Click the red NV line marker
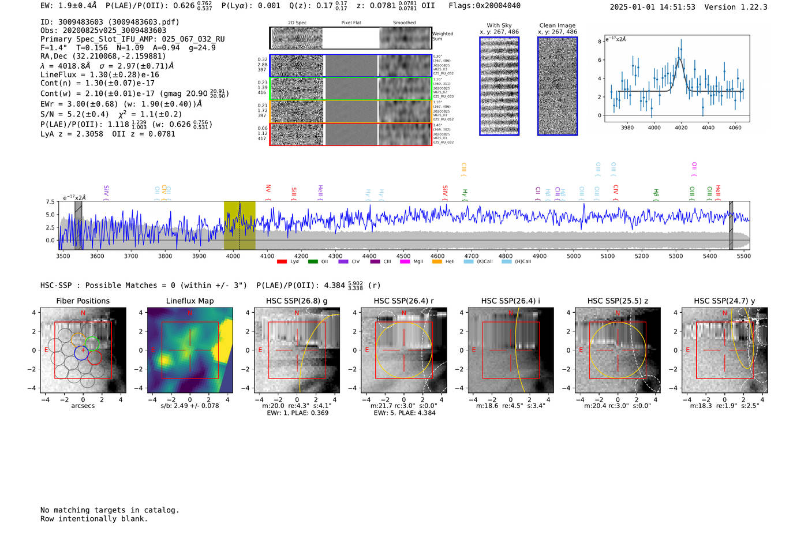Image resolution: width=808 pixels, height=550 pixels. point(268,192)
